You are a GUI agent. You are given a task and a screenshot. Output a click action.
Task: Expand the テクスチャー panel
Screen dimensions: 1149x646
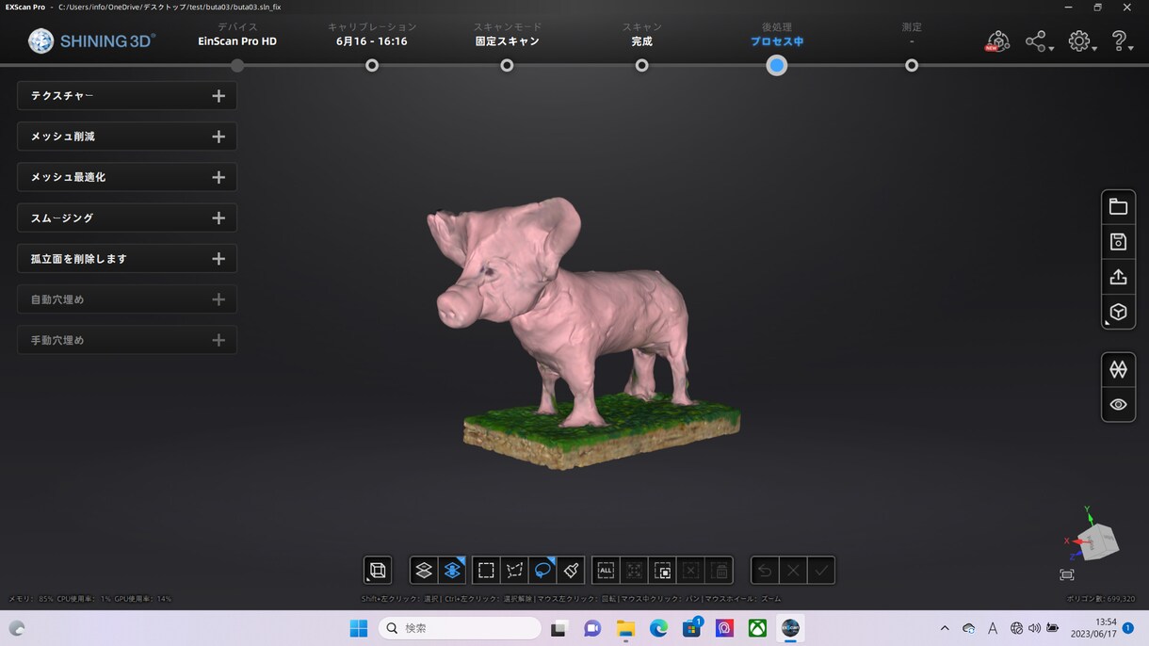(127, 96)
